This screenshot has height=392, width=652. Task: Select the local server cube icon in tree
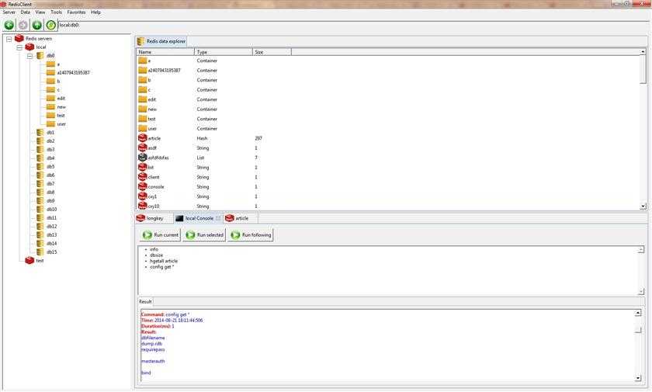click(x=29, y=47)
